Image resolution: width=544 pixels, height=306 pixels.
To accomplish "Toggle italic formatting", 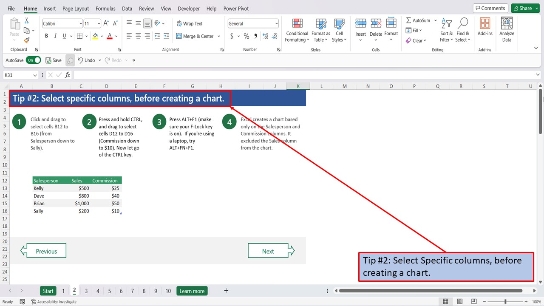I will click(x=56, y=36).
